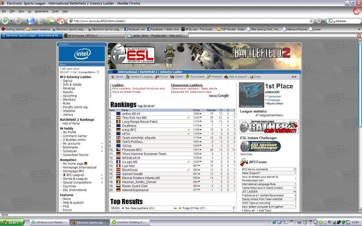The width and height of the screenshot is (362, 226).
Task: Go back with the green Back arrow
Action: tap(5, 21)
